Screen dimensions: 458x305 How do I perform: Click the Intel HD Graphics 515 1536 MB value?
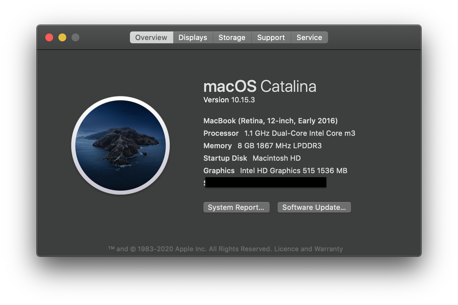click(294, 171)
